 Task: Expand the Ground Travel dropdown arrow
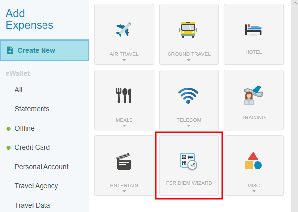point(189,60)
